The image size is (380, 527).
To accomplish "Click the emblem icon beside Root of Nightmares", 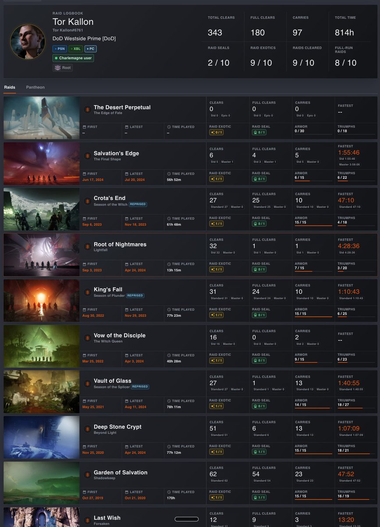I will (x=87, y=246).
